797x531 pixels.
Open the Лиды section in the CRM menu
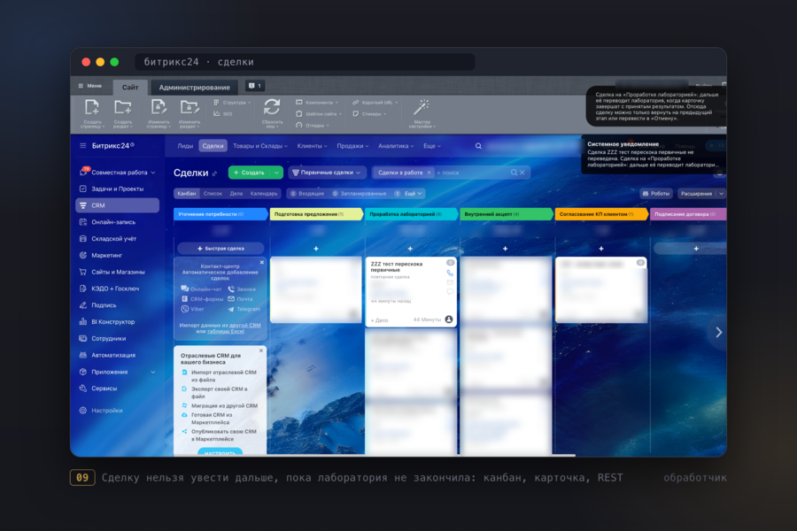pos(185,146)
